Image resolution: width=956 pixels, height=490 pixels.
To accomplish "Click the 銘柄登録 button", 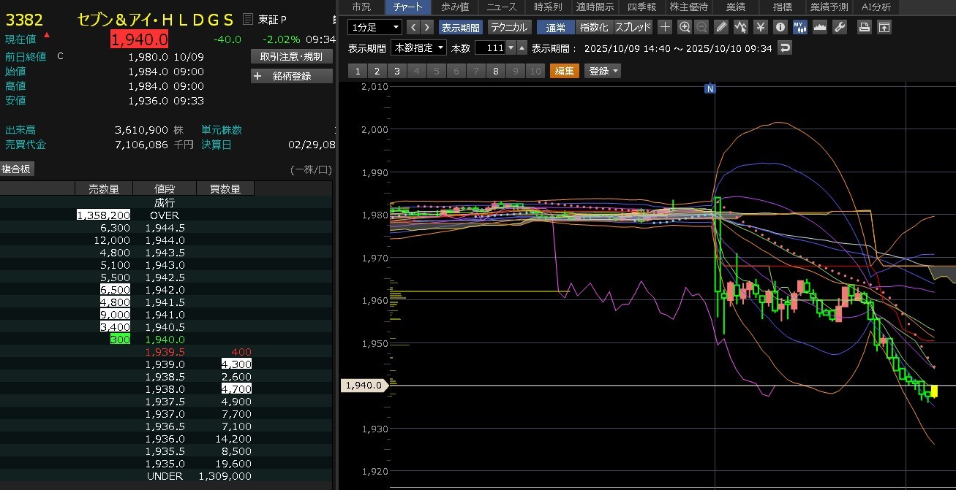I will coord(292,76).
